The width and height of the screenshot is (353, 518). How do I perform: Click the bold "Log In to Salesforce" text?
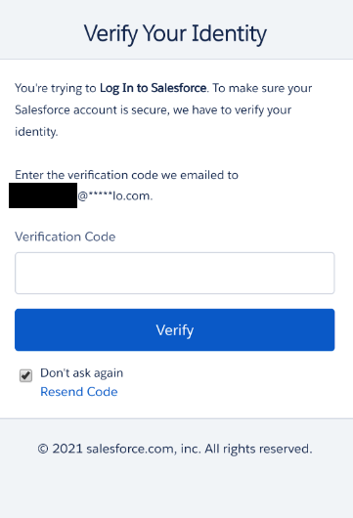(154, 88)
